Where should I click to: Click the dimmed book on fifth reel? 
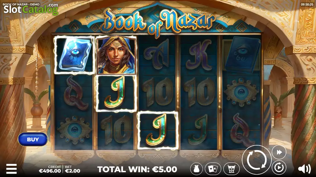click(242, 55)
